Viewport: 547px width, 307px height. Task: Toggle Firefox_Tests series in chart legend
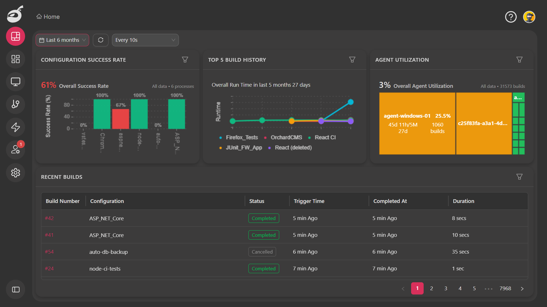[241, 138]
